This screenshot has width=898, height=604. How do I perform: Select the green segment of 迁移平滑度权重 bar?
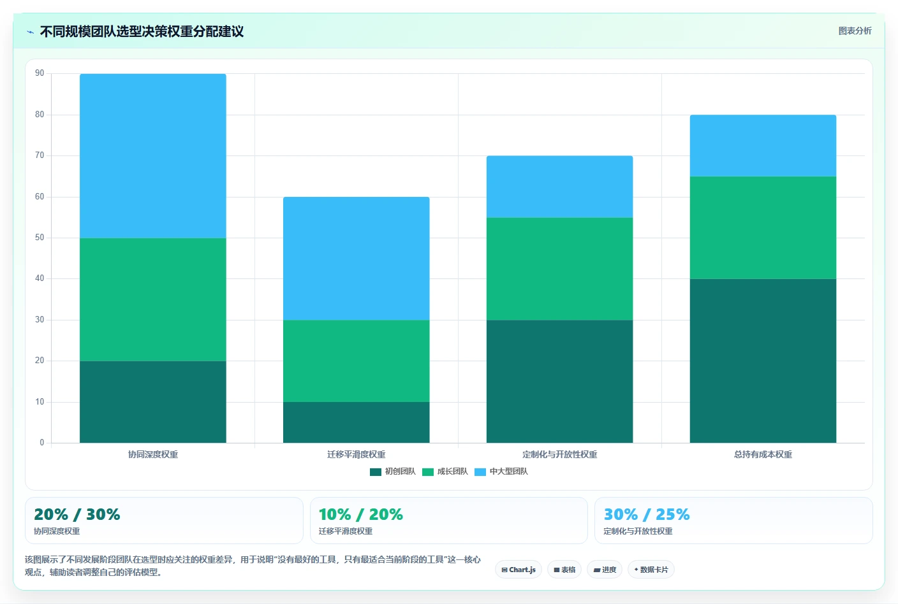pyautogui.click(x=357, y=361)
